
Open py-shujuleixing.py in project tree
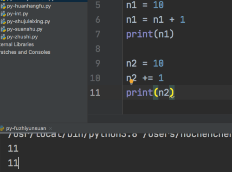28,21
